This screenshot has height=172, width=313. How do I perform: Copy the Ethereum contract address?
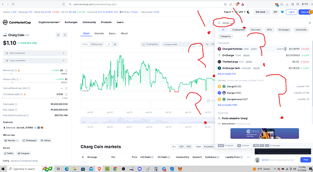pos(35,128)
